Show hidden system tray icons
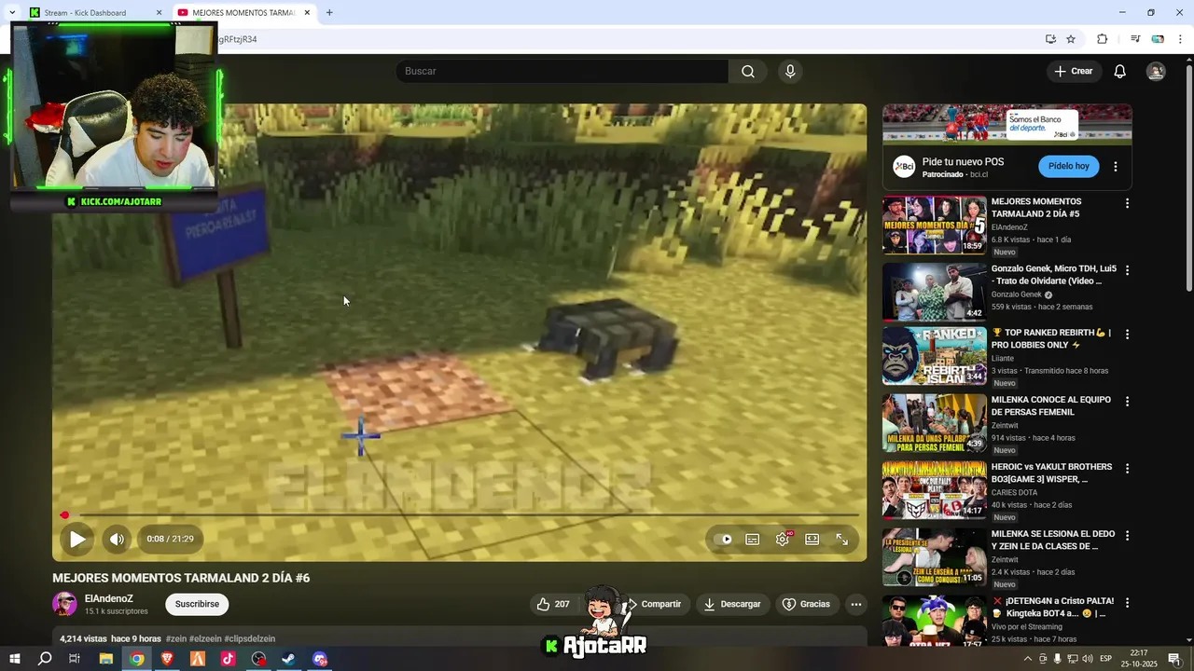Image resolution: width=1194 pixels, height=671 pixels. pos(1028,659)
